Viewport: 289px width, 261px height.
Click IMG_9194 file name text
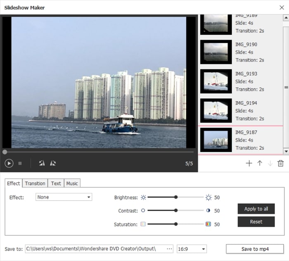click(246, 103)
